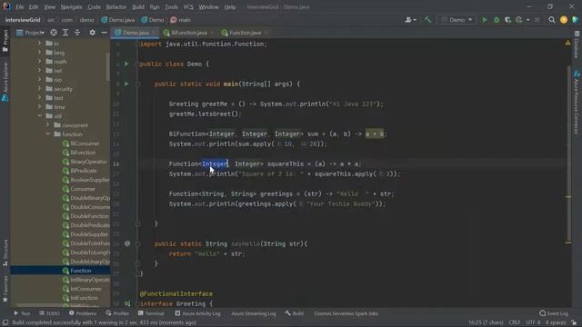
Task: Expand the lang folder
Action: 40,53
